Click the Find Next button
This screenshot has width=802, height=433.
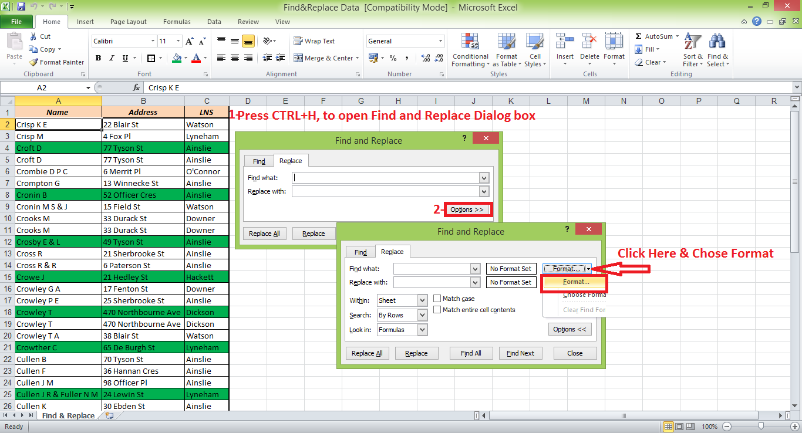(520, 353)
